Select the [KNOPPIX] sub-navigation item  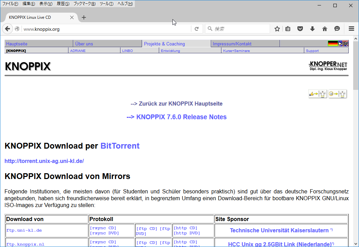[16, 51]
